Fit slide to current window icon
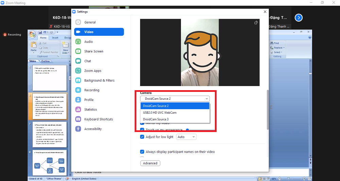 click(x=309, y=179)
